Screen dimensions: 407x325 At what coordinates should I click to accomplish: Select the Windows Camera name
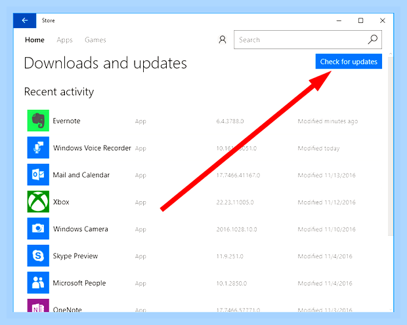pyautogui.click(x=81, y=229)
